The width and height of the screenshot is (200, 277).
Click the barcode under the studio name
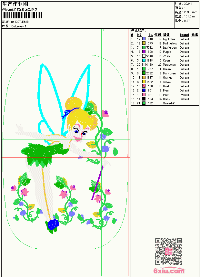[x=22, y=15]
